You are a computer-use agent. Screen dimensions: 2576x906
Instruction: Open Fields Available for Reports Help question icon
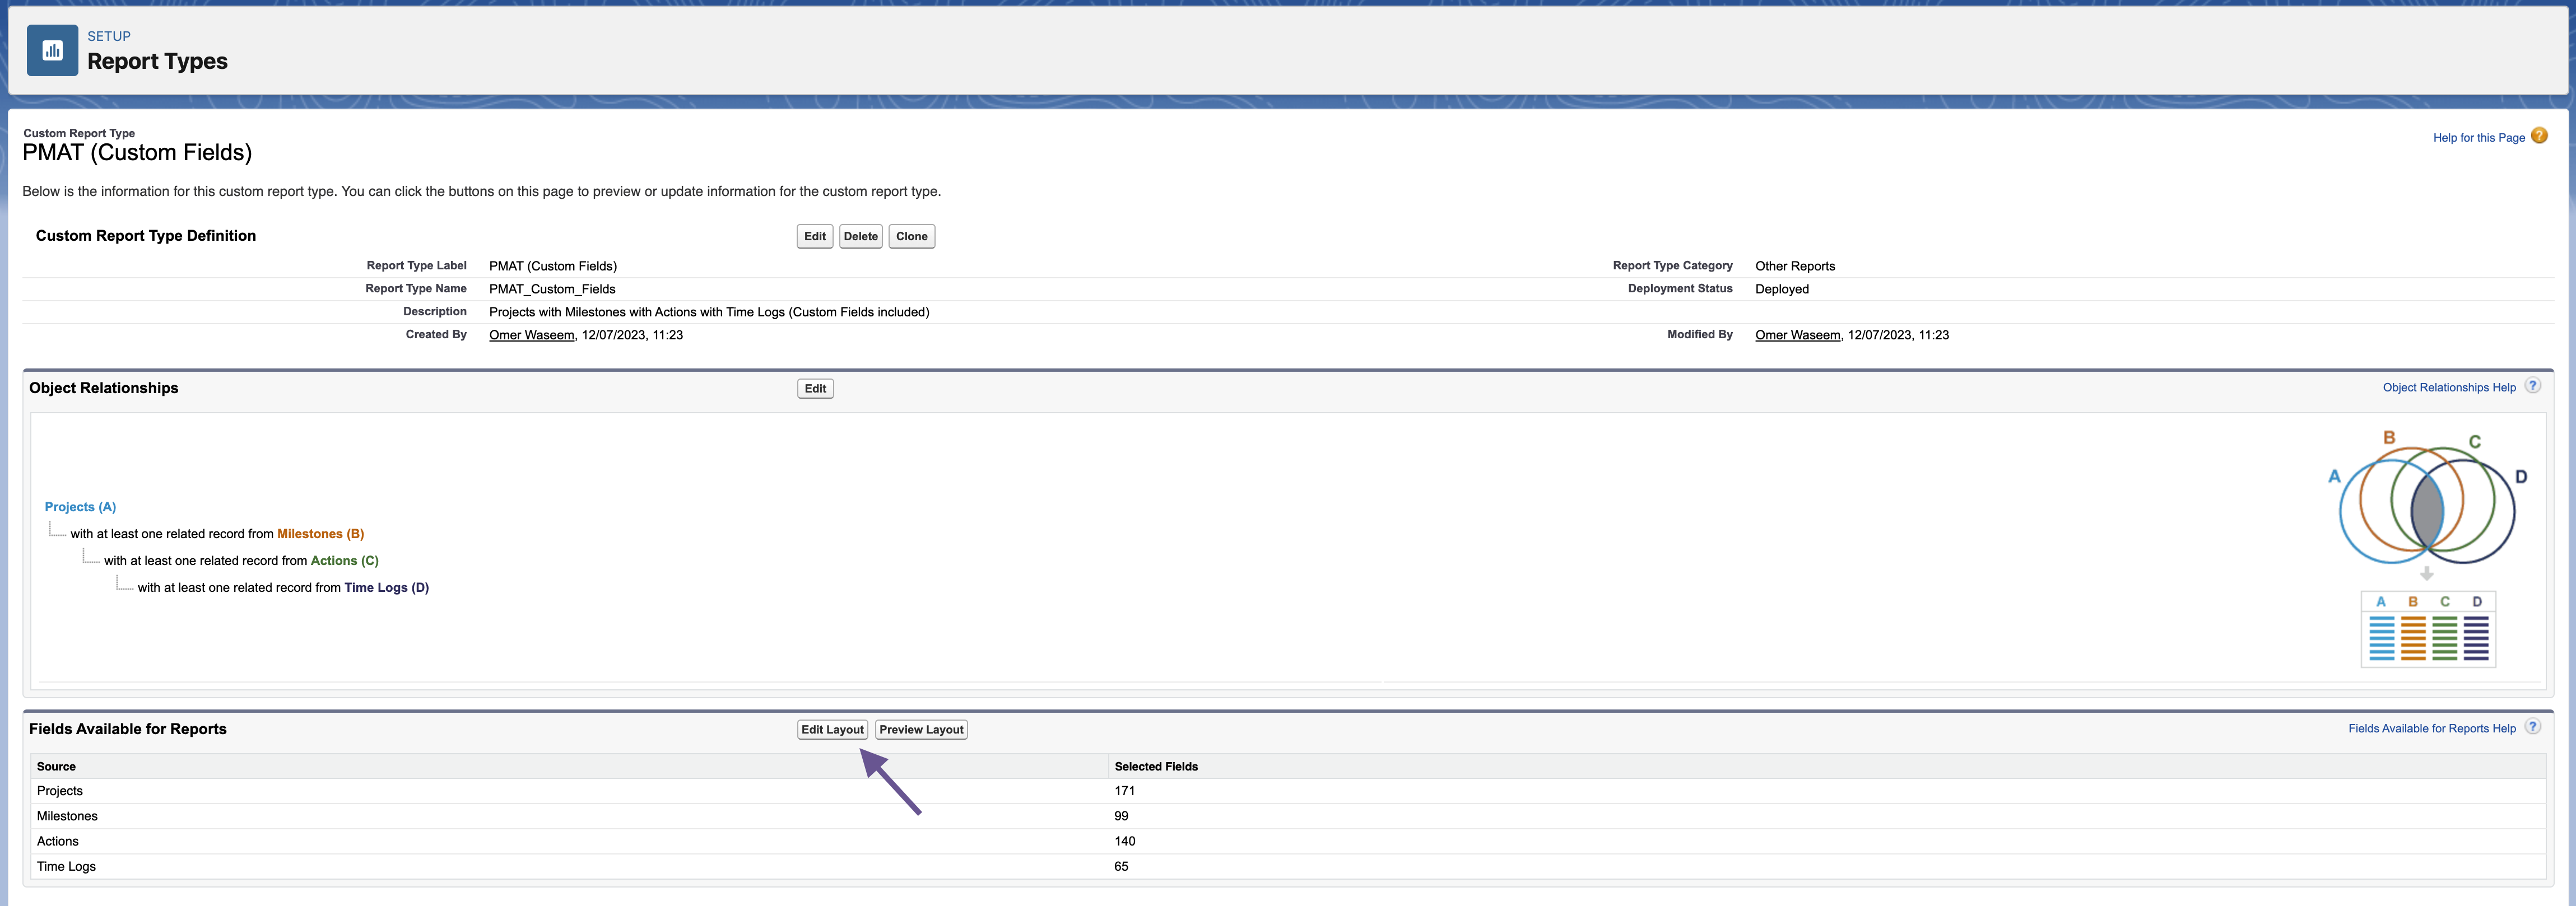pyautogui.click(x=2532, y=727)
